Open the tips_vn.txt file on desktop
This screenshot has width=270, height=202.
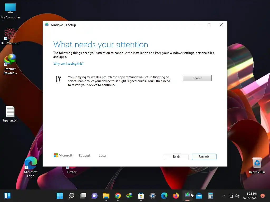(10, 114)
